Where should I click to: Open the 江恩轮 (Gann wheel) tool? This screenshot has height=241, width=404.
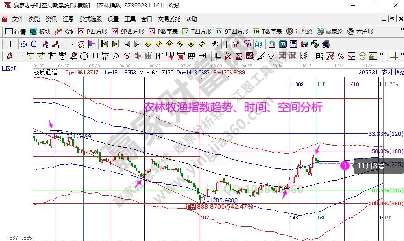(299, 32)
